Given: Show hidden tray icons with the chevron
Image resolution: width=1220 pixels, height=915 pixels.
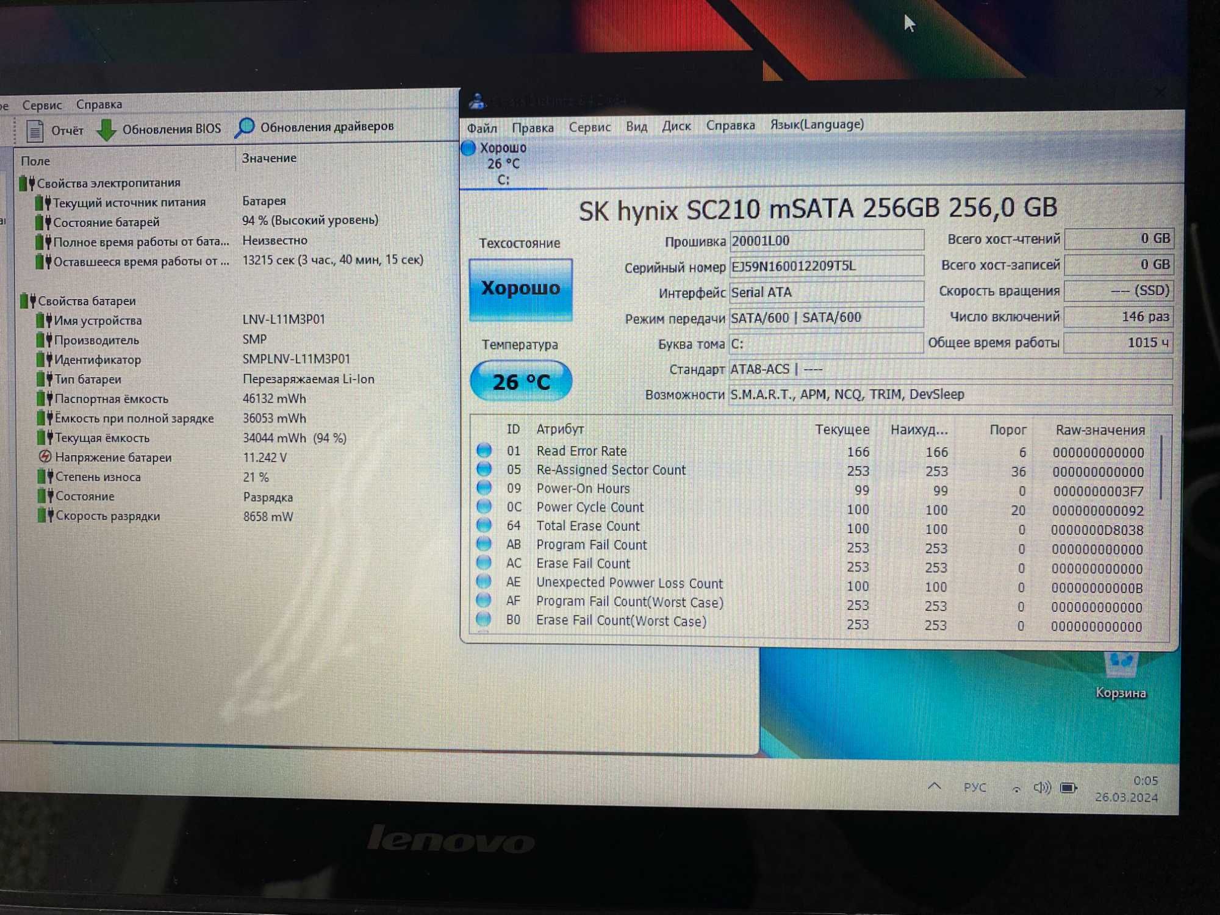Looking at the screenshot, I should point(934,786).
